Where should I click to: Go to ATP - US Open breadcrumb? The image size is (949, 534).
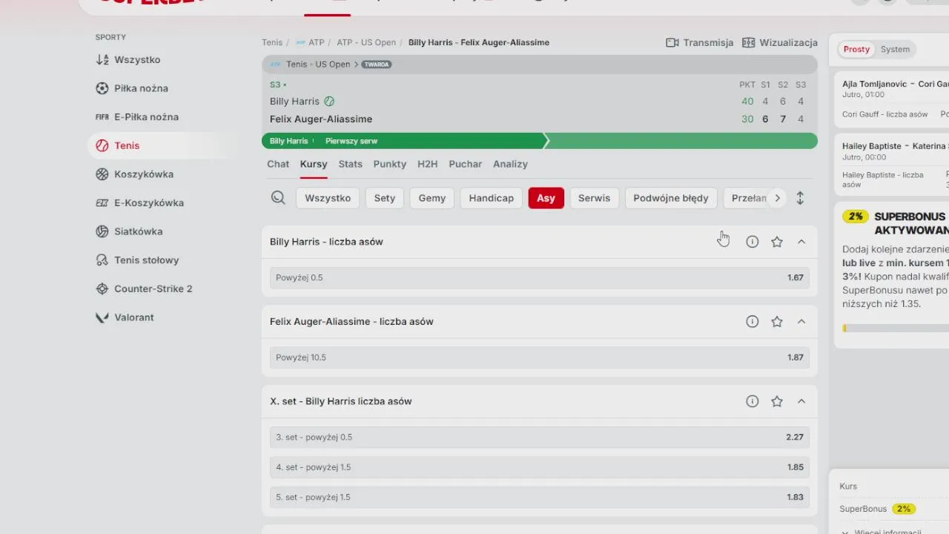click(366, 43)
